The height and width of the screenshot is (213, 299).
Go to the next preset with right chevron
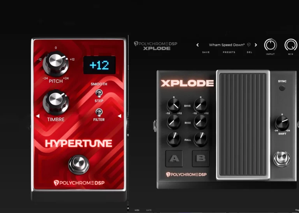(256, 45)
